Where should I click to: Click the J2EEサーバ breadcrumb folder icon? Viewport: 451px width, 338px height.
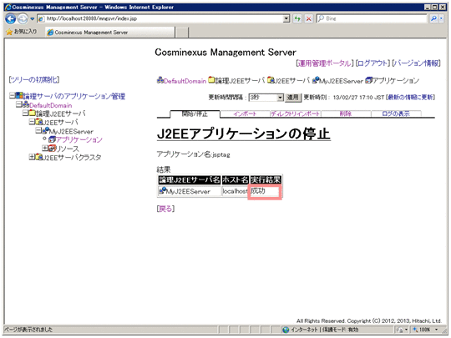[x=271, y=79]
